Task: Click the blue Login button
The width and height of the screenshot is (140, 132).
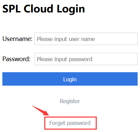Action: coord(70,79)
